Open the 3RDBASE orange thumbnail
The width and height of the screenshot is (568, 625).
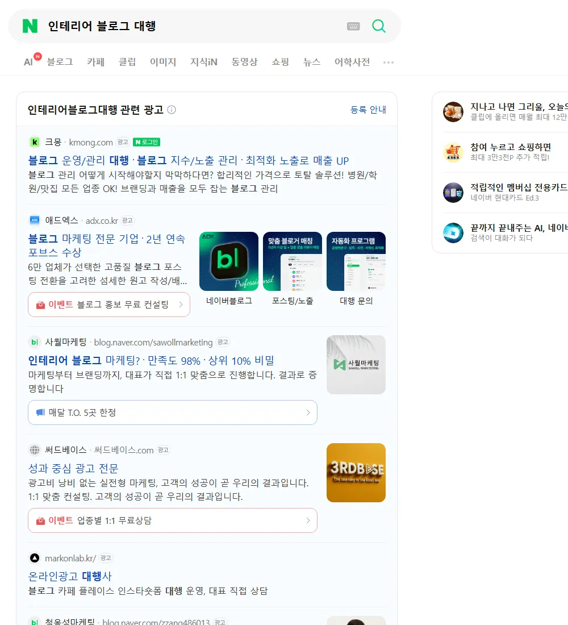coord(356,473)
